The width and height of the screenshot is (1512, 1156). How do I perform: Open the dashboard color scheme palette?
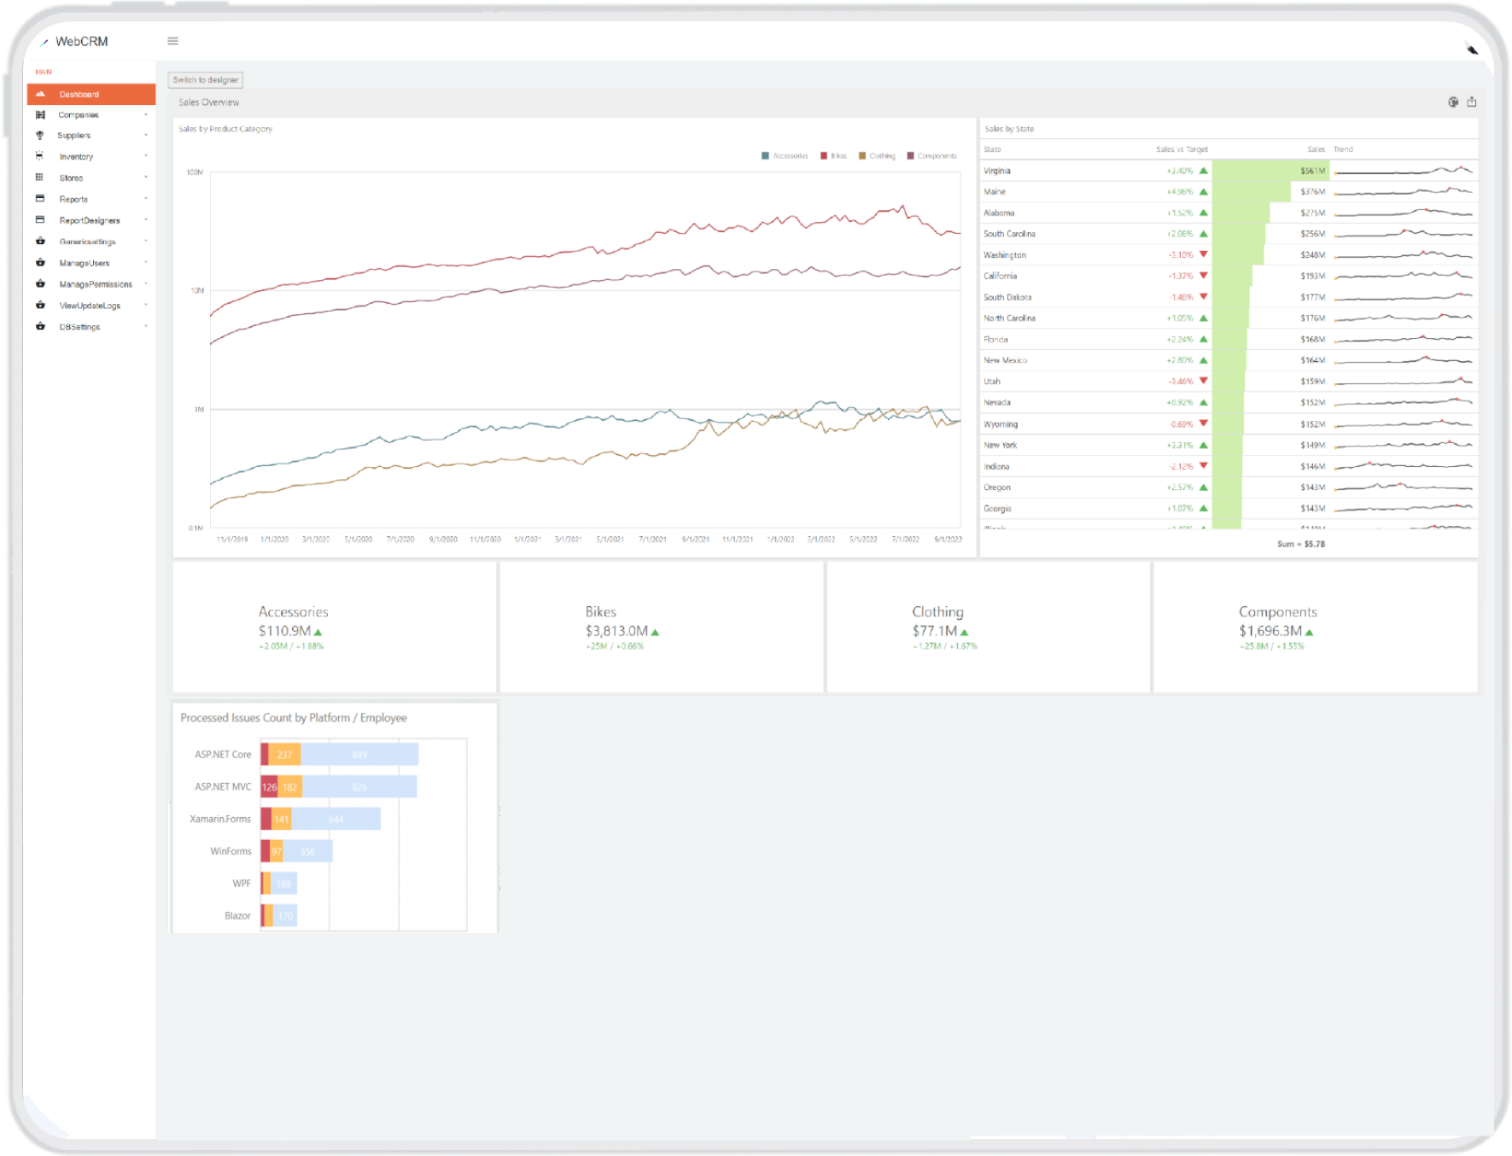(x=1453, y=102)
